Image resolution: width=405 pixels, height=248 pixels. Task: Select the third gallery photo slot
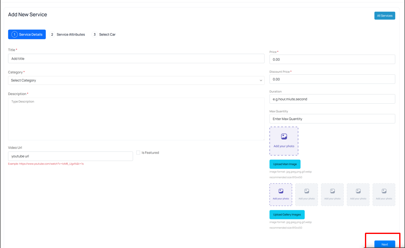332,194
